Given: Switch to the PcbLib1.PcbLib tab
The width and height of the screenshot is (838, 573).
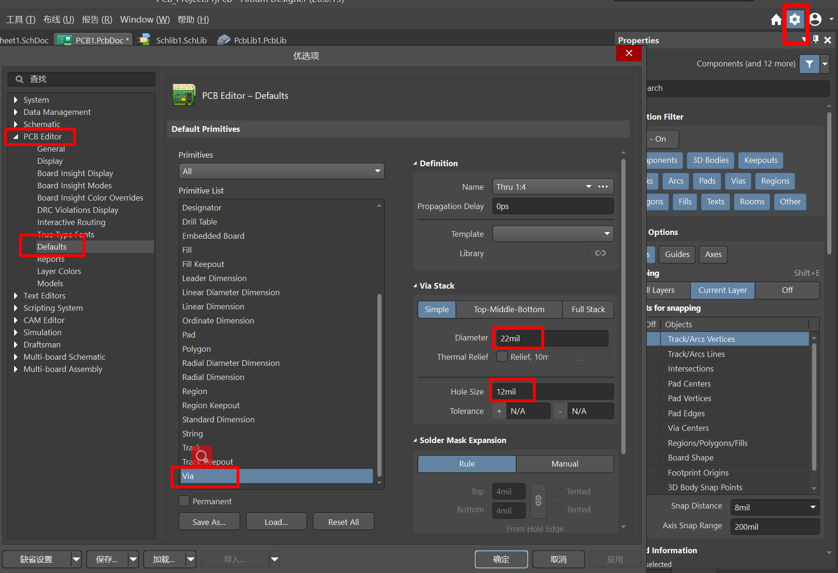Looking at the screenshot, I should [x=252, y=40].
